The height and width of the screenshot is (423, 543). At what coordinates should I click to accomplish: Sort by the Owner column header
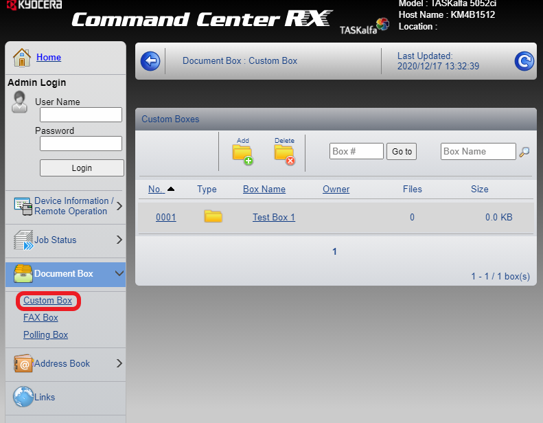pyautogui.click(x=336, y=189)
